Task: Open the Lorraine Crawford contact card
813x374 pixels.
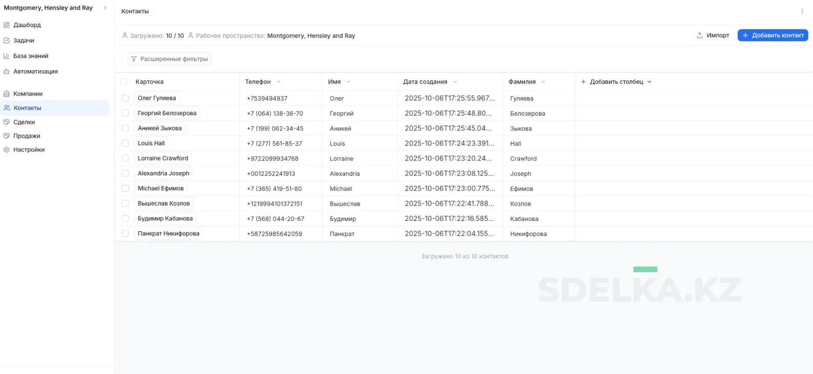Action: [162, 159]
